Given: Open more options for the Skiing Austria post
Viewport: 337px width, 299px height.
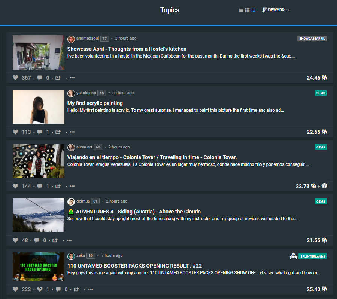Looking at the screenshot, I should pyautogui.click(x=69, y=240).
